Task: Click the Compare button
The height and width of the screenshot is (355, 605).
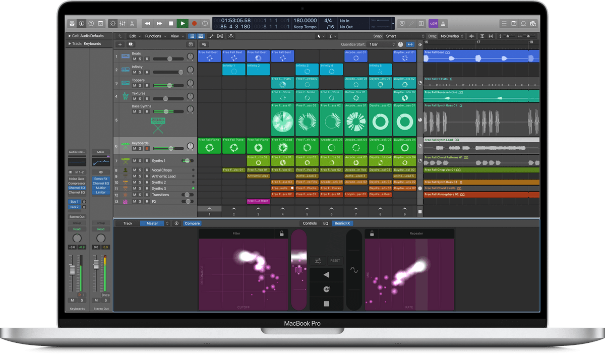Action: click(x=192, y=223)
